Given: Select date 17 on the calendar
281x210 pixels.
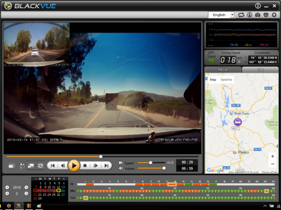Looking at the screenshot, I should click(49, 191).
